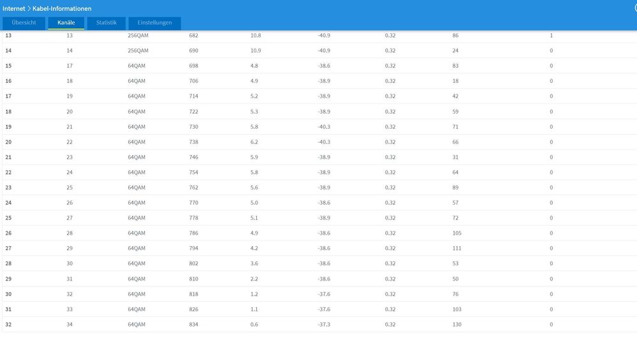Image resolution: width=637 pixels, height=338 pixels.
Task: Click uncorrectable error value 1 in row 13
Action: pos(552,35)
